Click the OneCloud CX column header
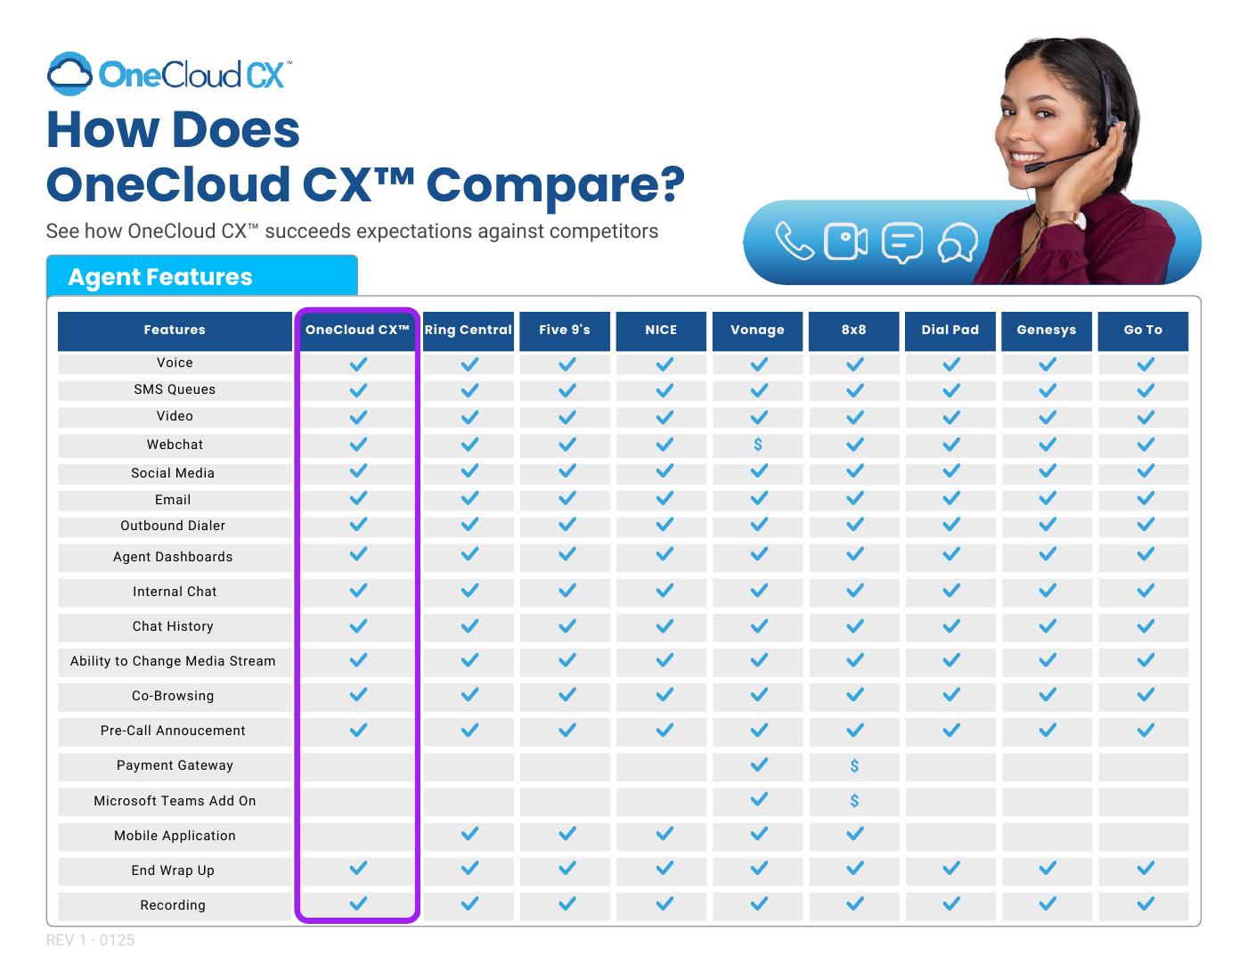This screenshot has height=964, width=1247. pyautogui.click(x=357, y=330)
